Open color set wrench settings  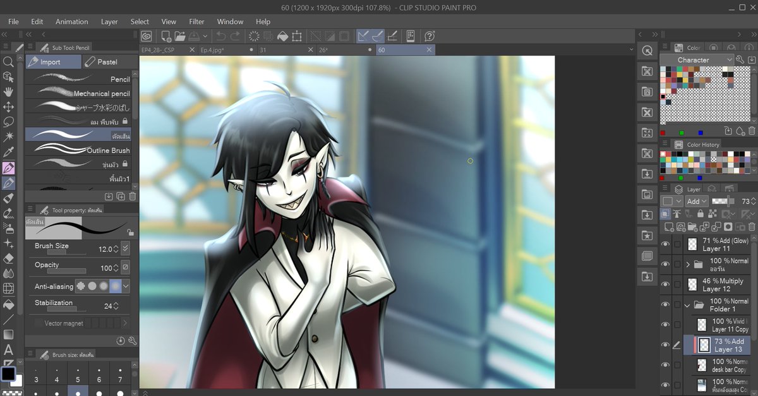[740, 59]
